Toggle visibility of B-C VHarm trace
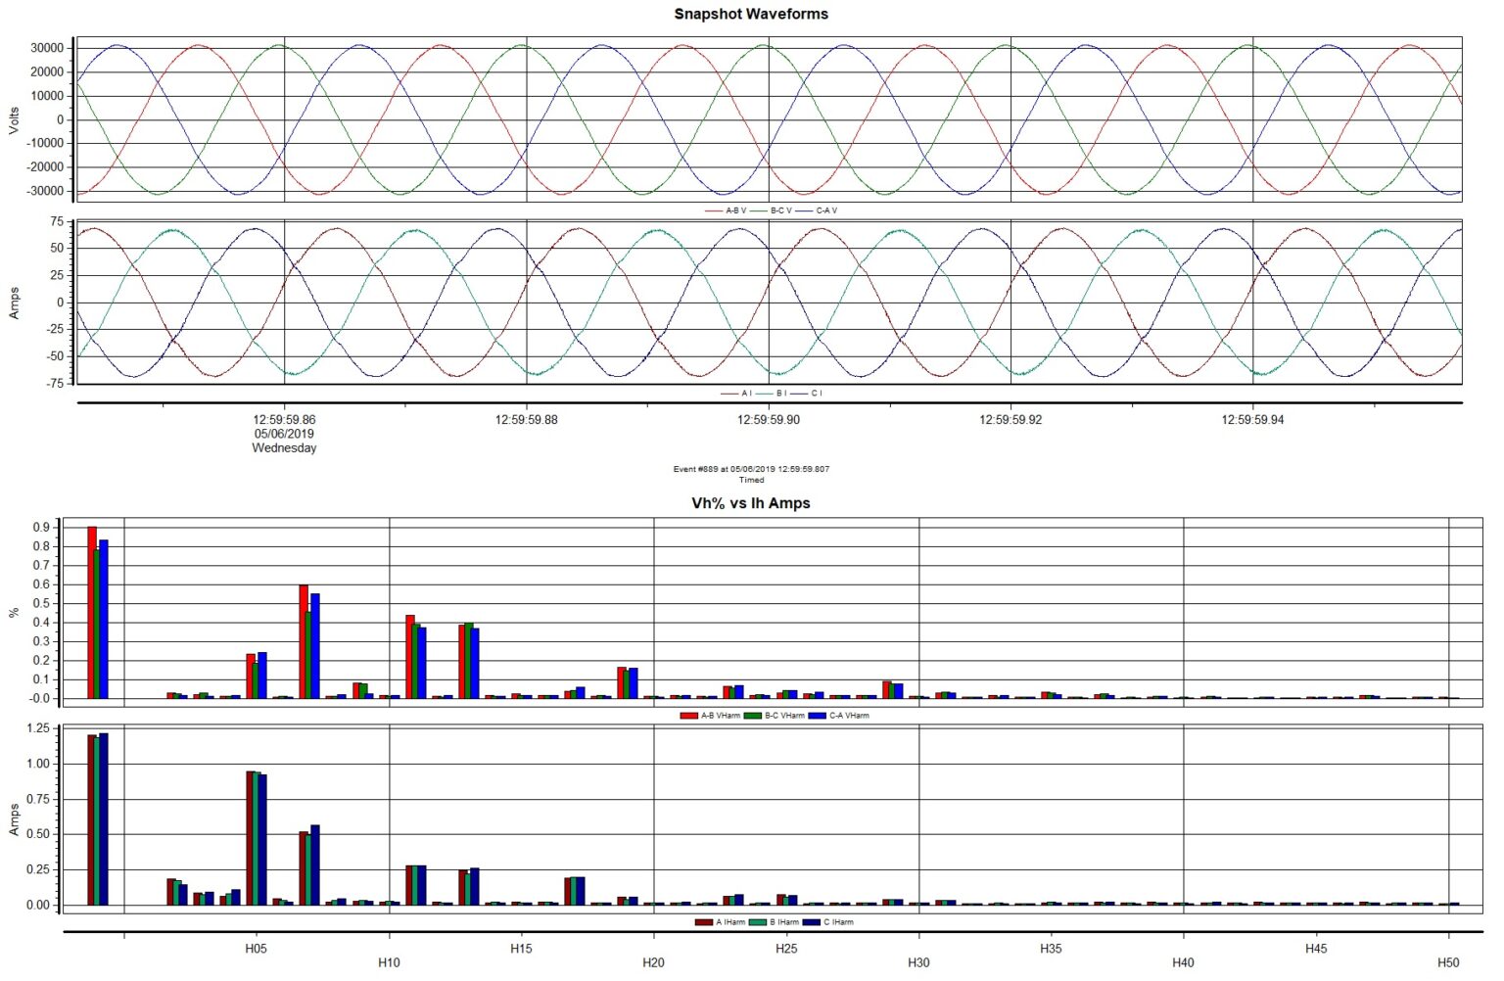This screenshot has height=981, width=1504. pos(753,716)
